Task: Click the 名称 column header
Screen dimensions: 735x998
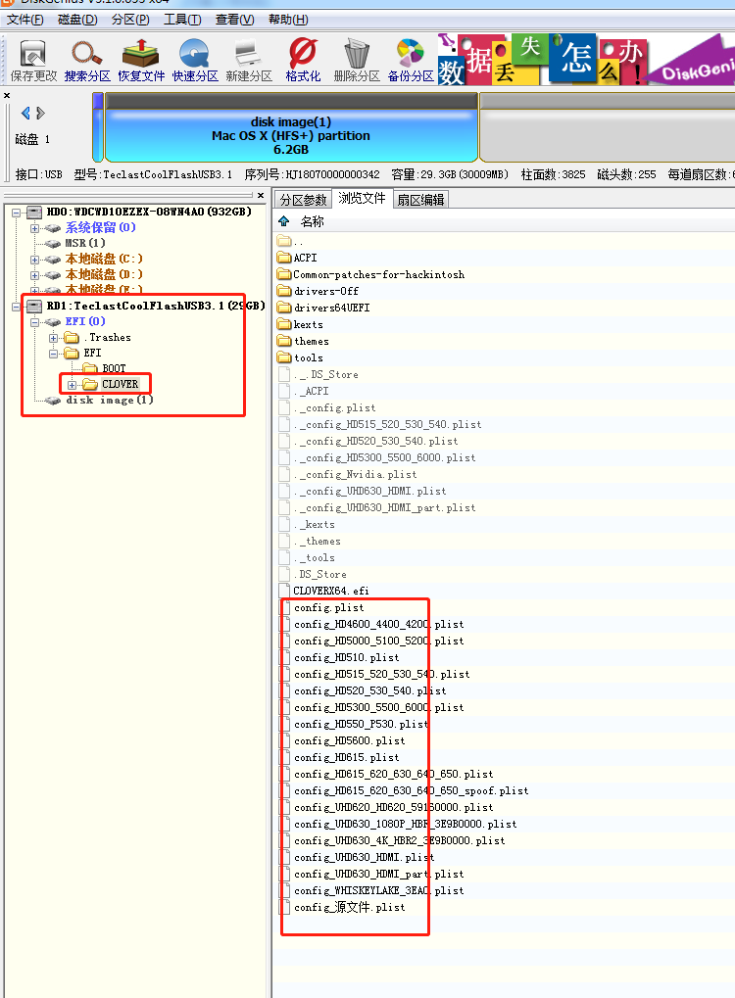Action: click(312, 221)
